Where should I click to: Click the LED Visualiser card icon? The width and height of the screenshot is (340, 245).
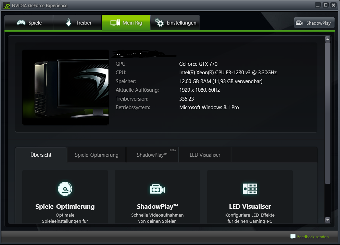click(250, 189)
